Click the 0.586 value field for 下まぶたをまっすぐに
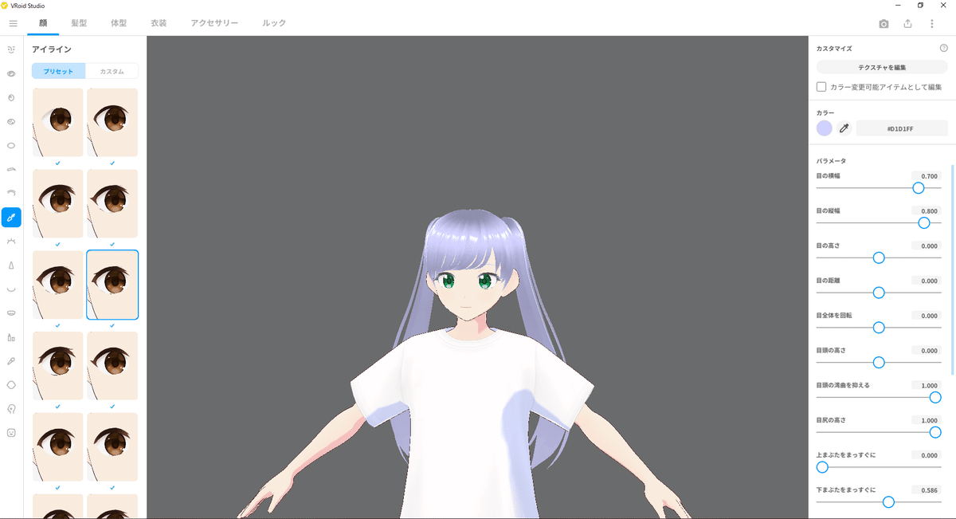This screenshot has width=956, height=519. [927, 490]
